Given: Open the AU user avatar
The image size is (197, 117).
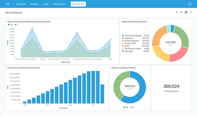Looking at the screenshot, I should tap(190, 4).
